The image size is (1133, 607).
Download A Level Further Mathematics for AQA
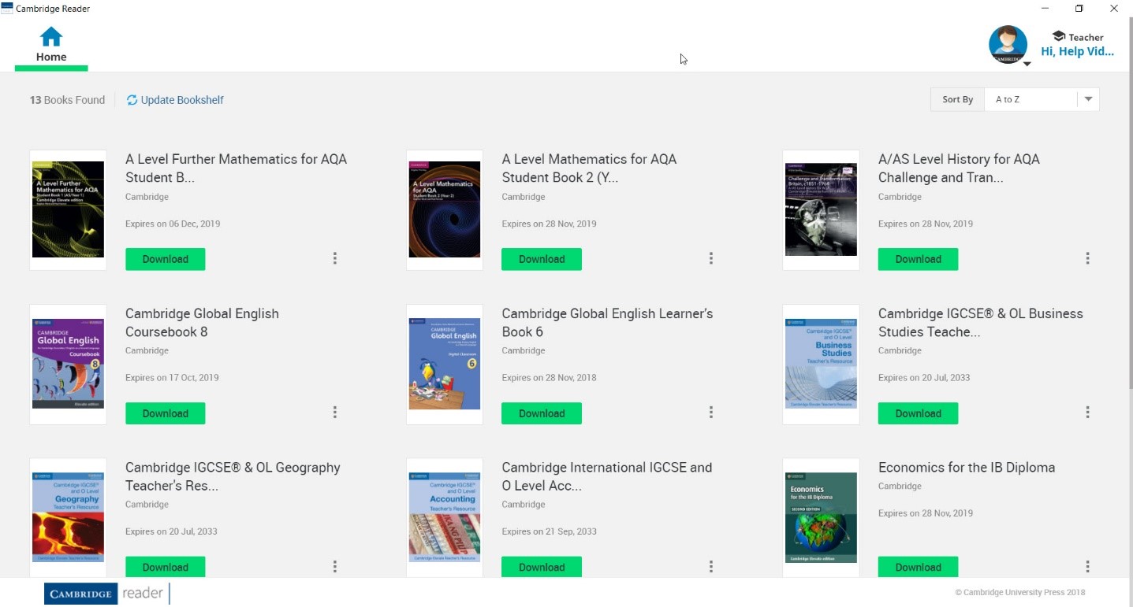166,259
